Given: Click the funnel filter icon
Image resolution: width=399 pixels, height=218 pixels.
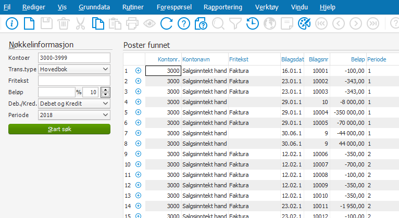Looking at the screenshot, I should (235, 23).
